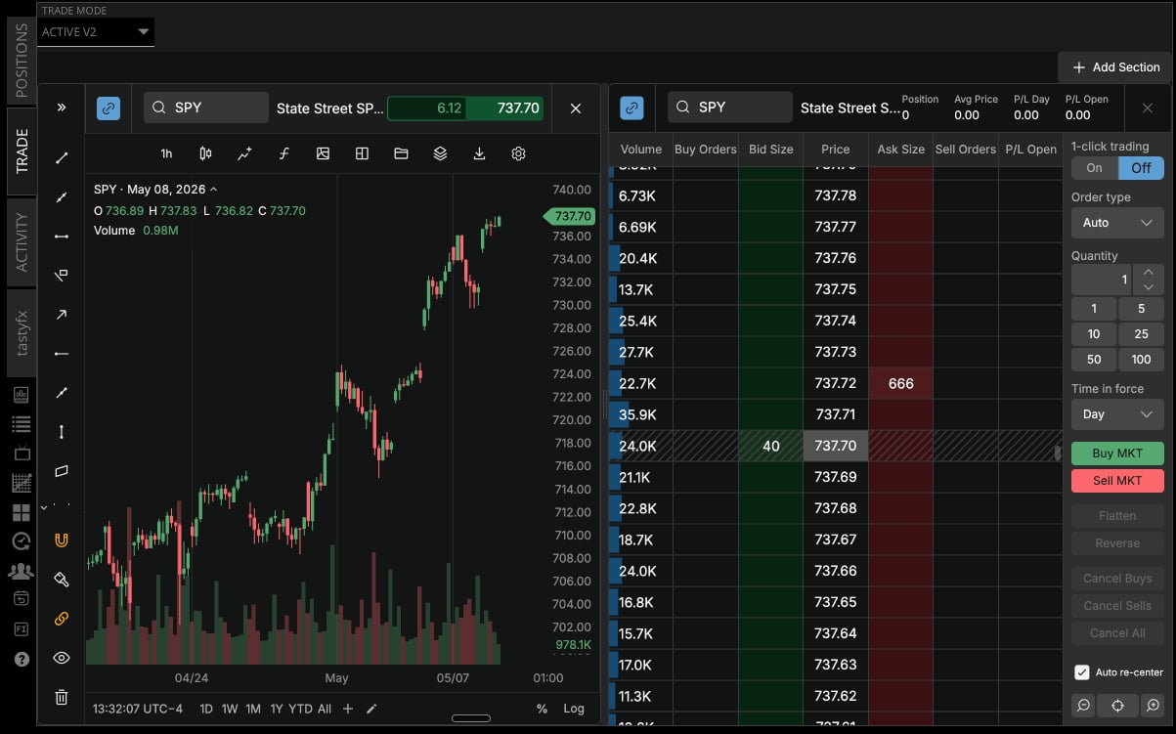Re-center the ladder with crosshair icon
The image size is (1176, 734).
pos(1118,705)
